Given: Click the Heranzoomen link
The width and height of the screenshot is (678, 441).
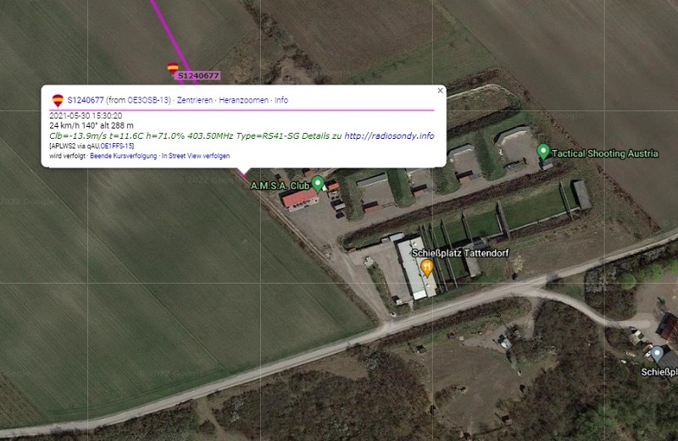Looking at the screenshot, I should coord(243,100).
